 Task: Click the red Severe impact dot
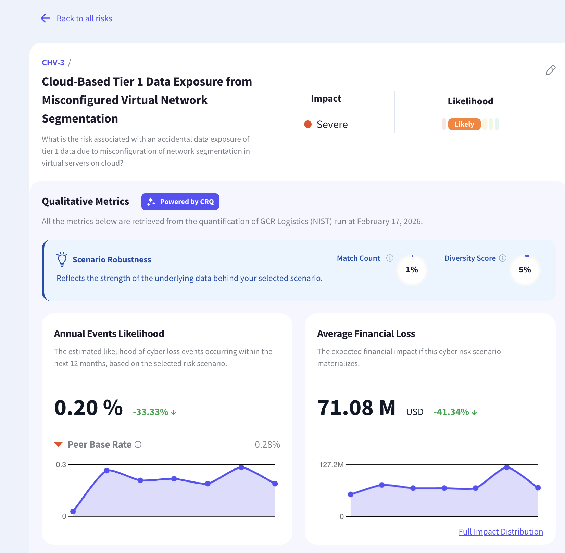pyautogui.click(x=308, y=124)
